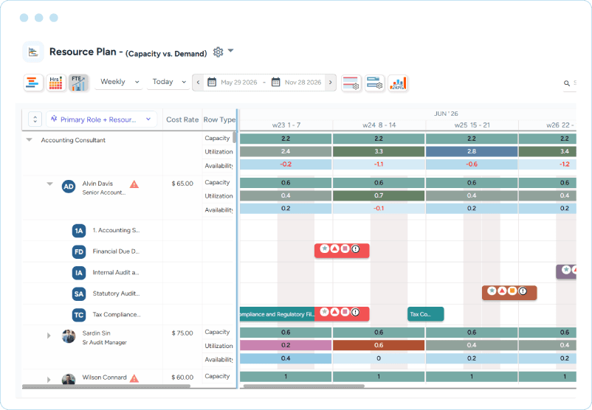Open start date calendar icon
This screenshot has height=410, width=592.
[212, 83]
